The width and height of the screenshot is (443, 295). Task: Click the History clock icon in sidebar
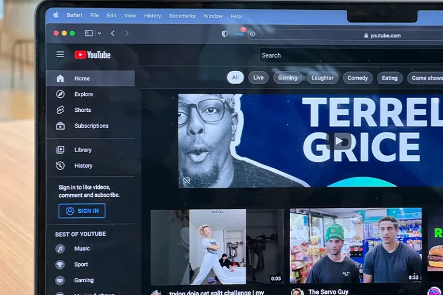coord(60,165)
